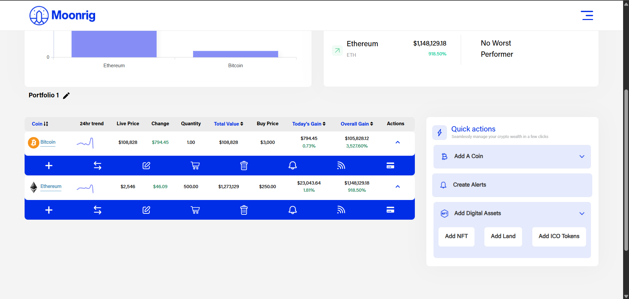
Task: Click edit icon in Bitcoin toolbar
Action: tap(146, 166)
